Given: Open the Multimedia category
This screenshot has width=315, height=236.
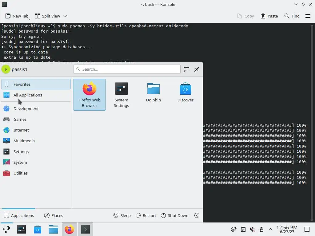Looking at the screenshot, I should [36, 141].
